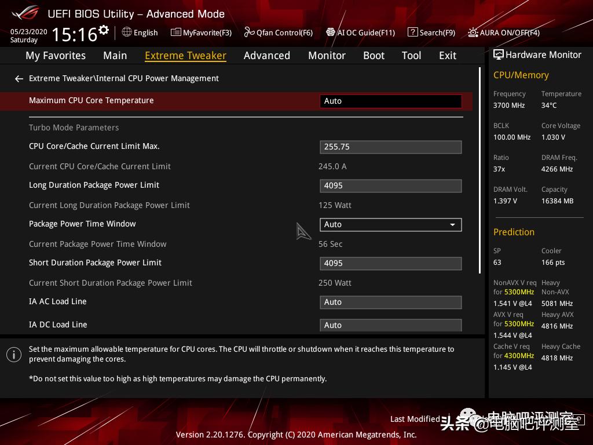
Task: Edit Long Duration Package Power Limit field
Action: point(391,186)
